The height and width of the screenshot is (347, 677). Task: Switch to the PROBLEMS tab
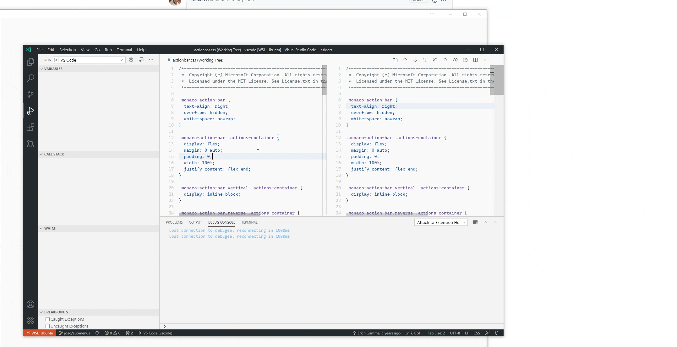coord(174,222)
